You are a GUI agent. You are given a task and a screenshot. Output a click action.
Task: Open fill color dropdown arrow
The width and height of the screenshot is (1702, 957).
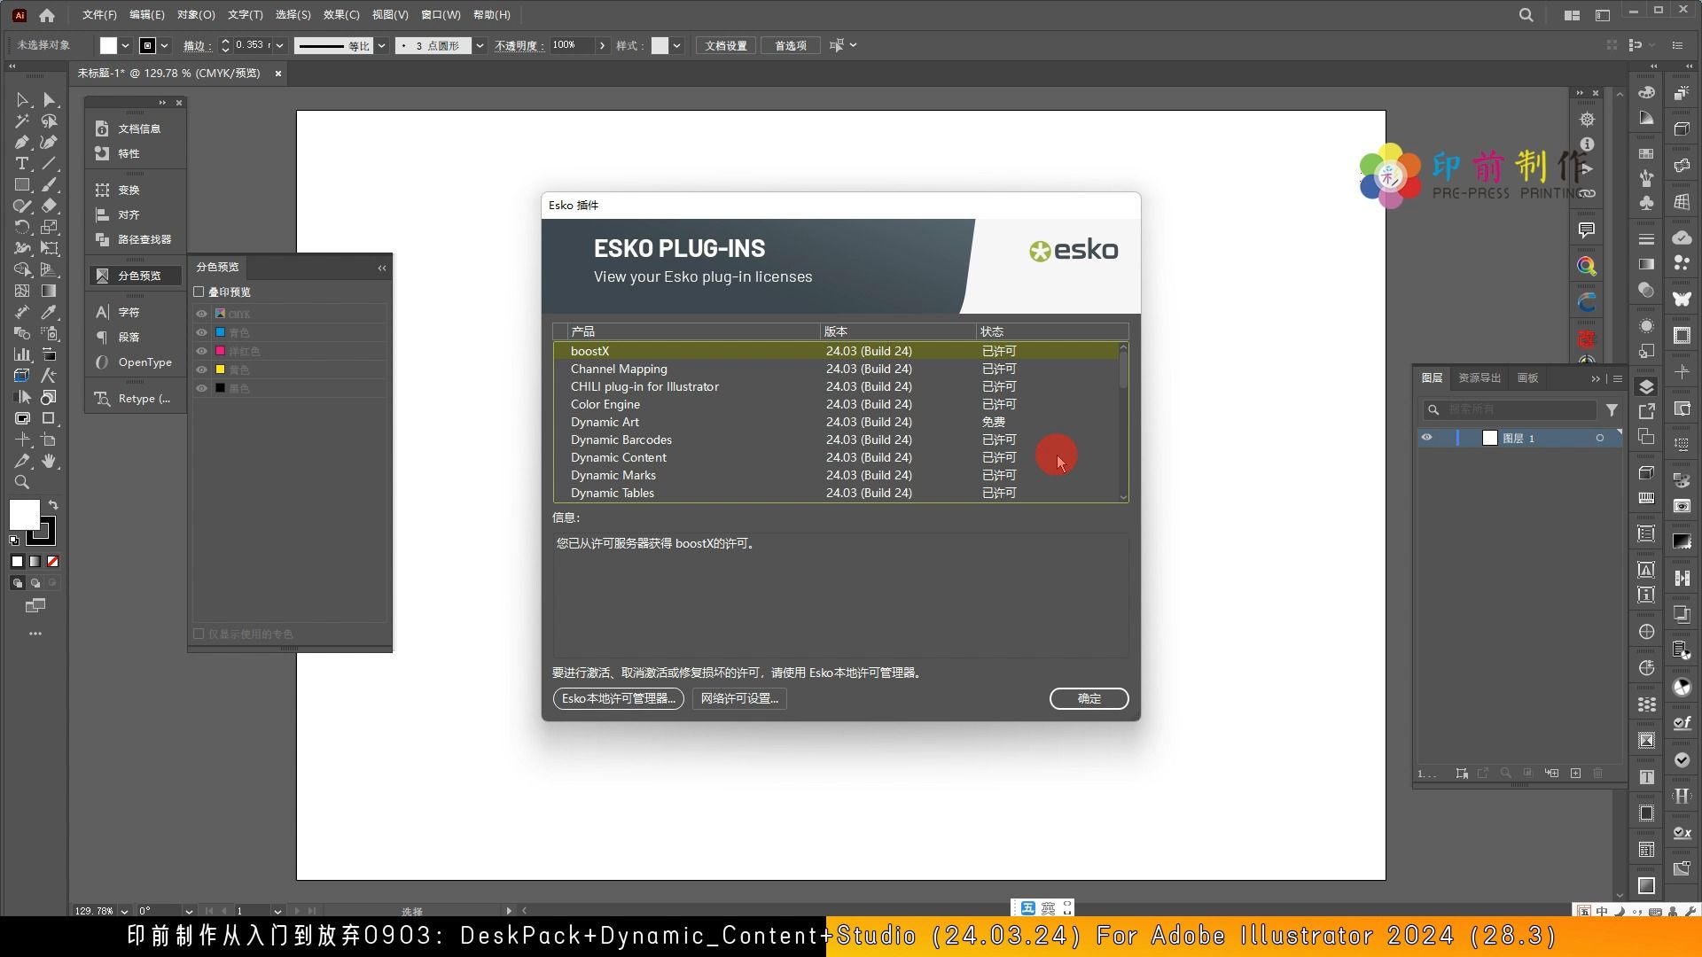(x=125, y=45)
